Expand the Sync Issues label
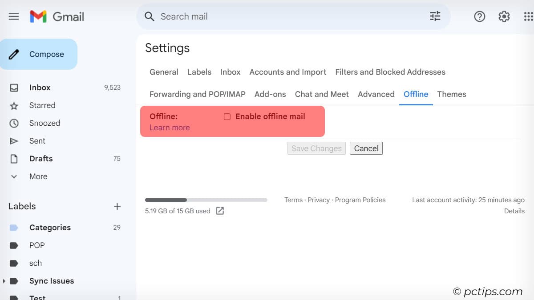The width and height of the screenshot is (534, 300). [4, 281]
